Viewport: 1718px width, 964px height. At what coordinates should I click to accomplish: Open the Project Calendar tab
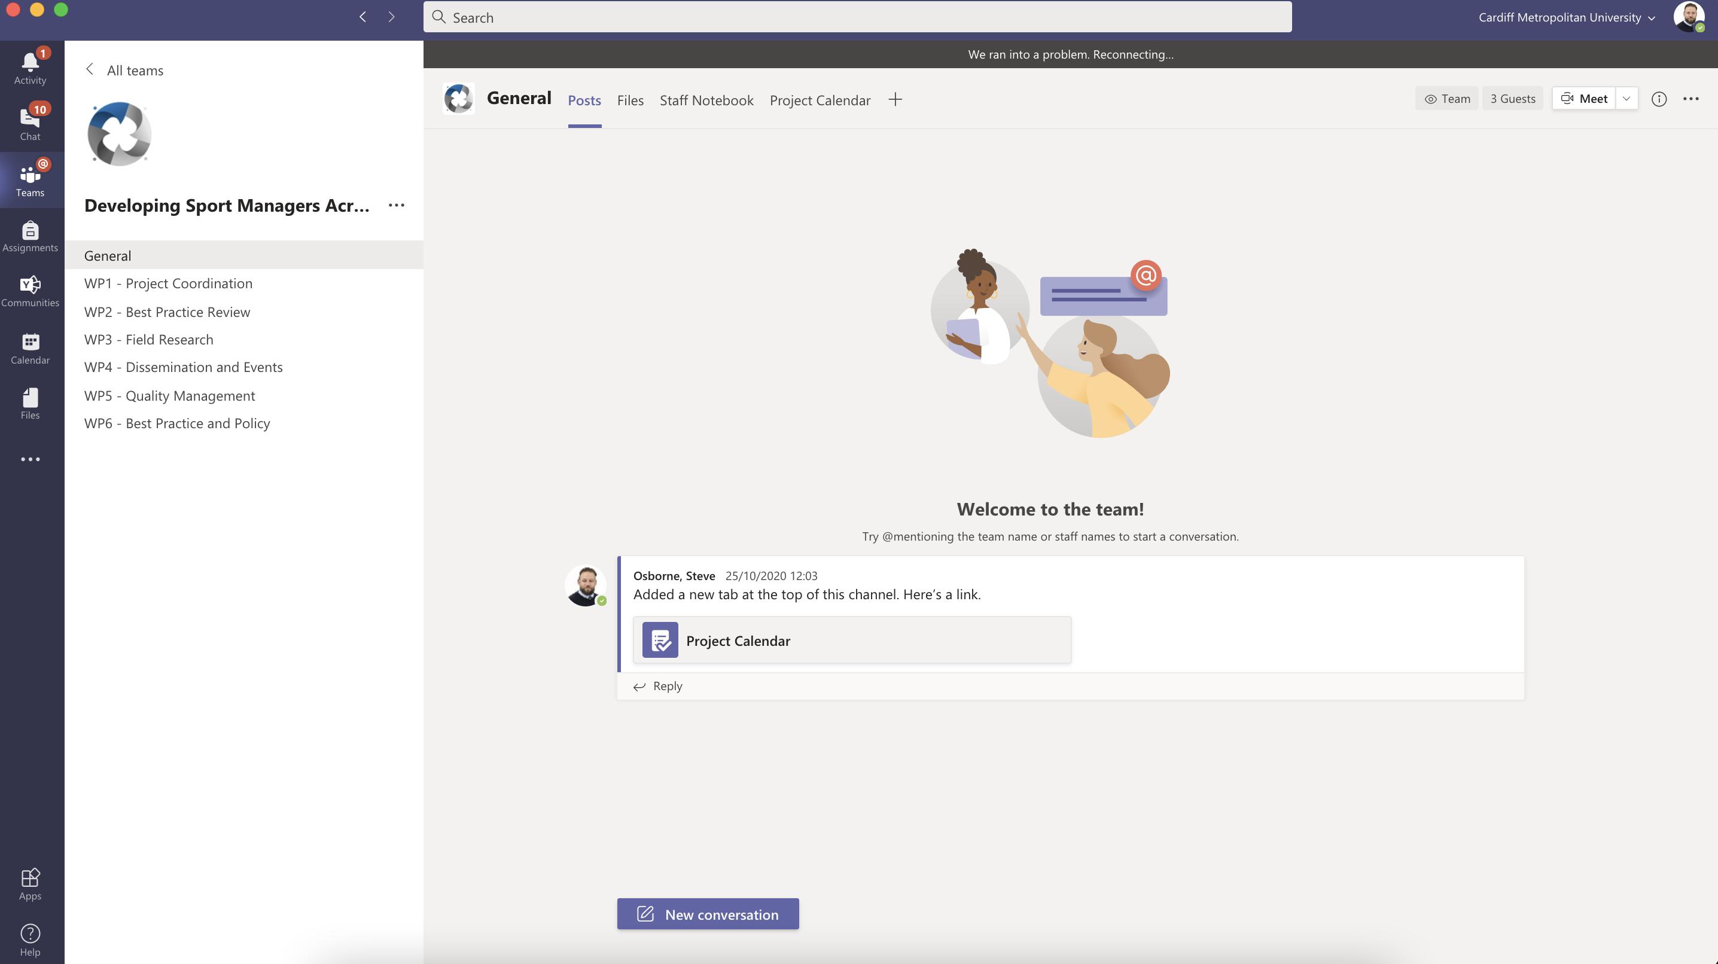[820, 100]
